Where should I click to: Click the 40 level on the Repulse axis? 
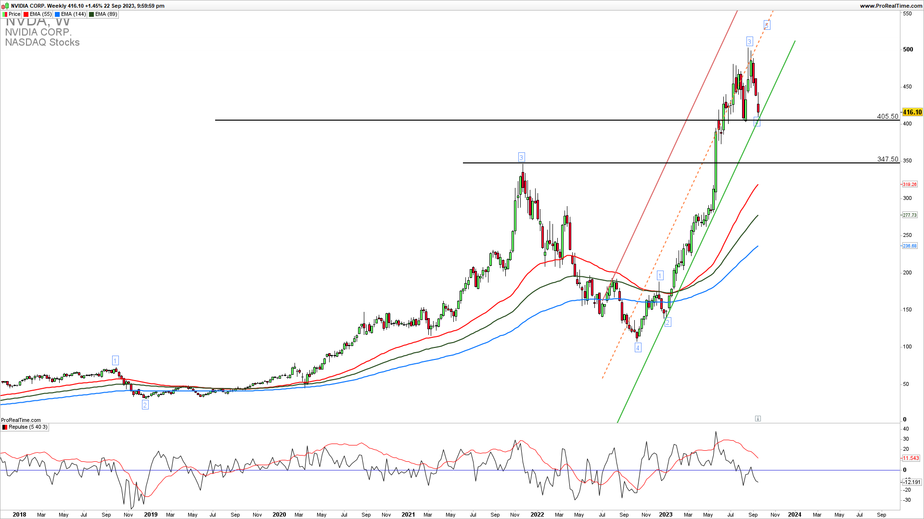tap(906, 429)
